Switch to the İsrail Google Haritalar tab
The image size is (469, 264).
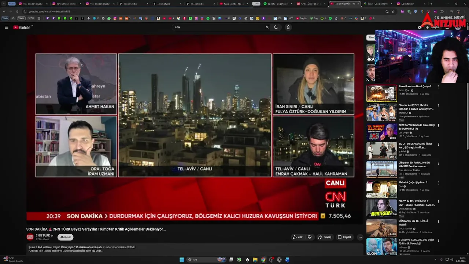click(378, 4)
